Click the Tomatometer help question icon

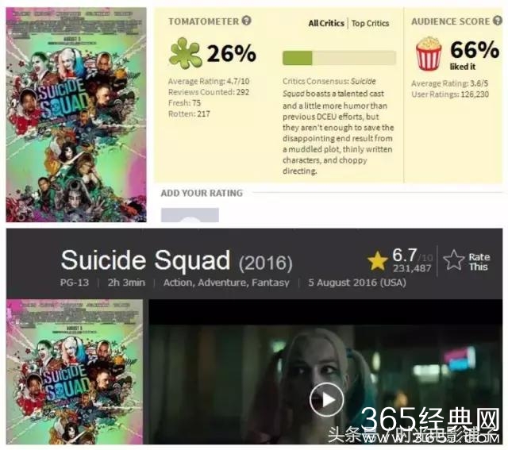tap(247, 21)
